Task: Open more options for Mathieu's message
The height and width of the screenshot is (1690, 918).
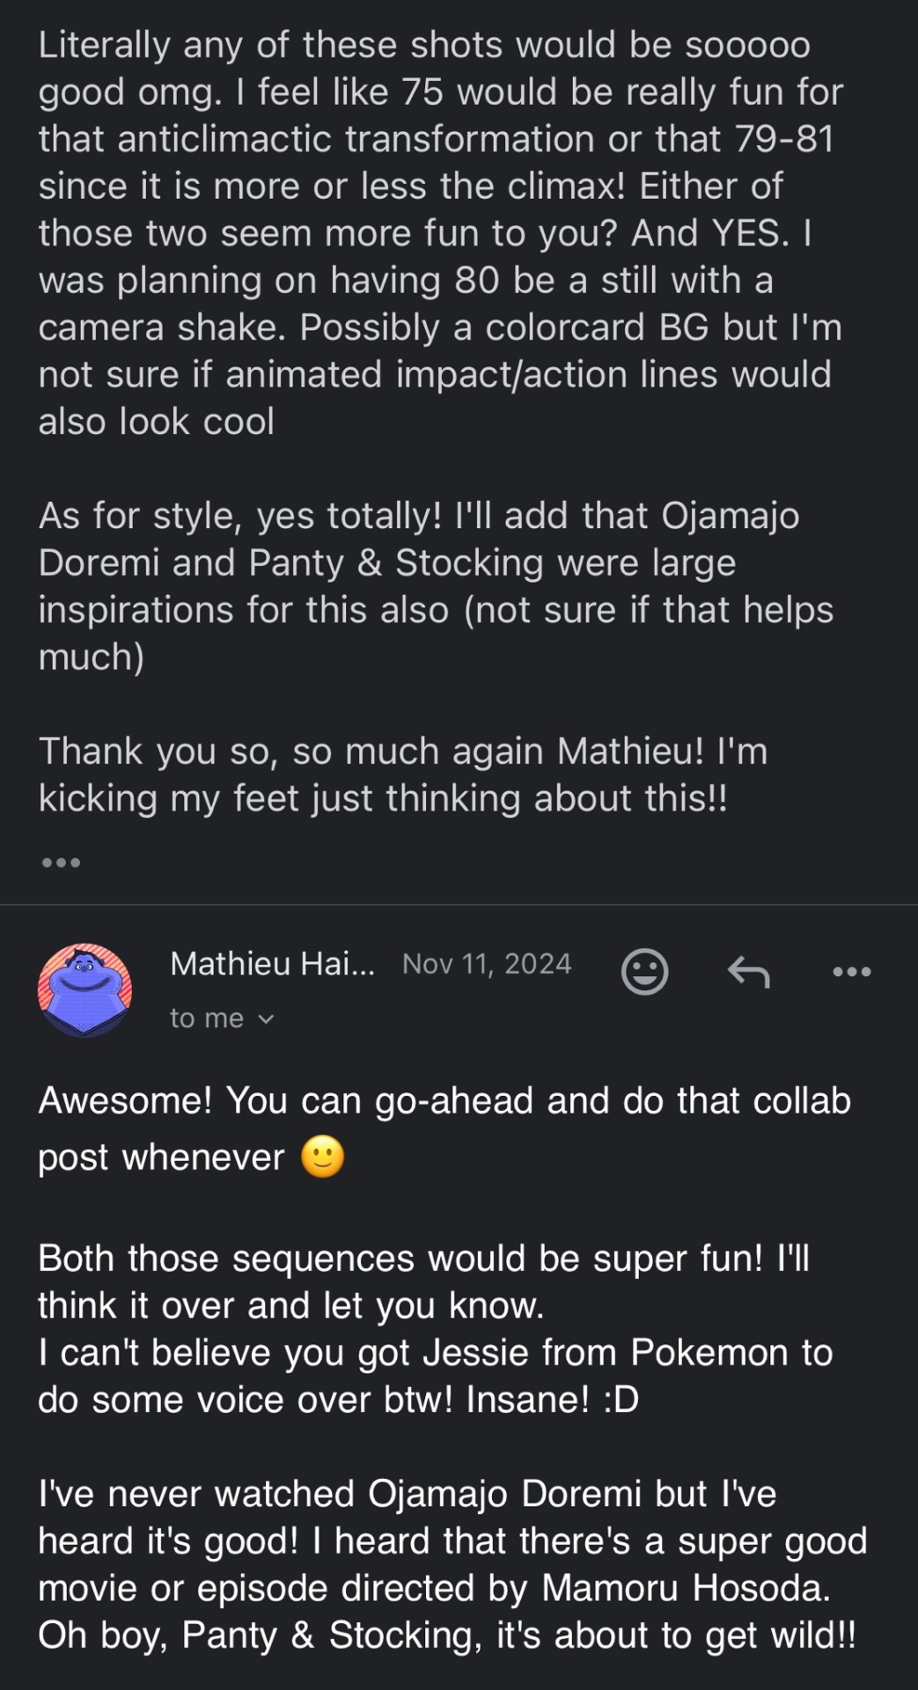Action: pos(851,972)
